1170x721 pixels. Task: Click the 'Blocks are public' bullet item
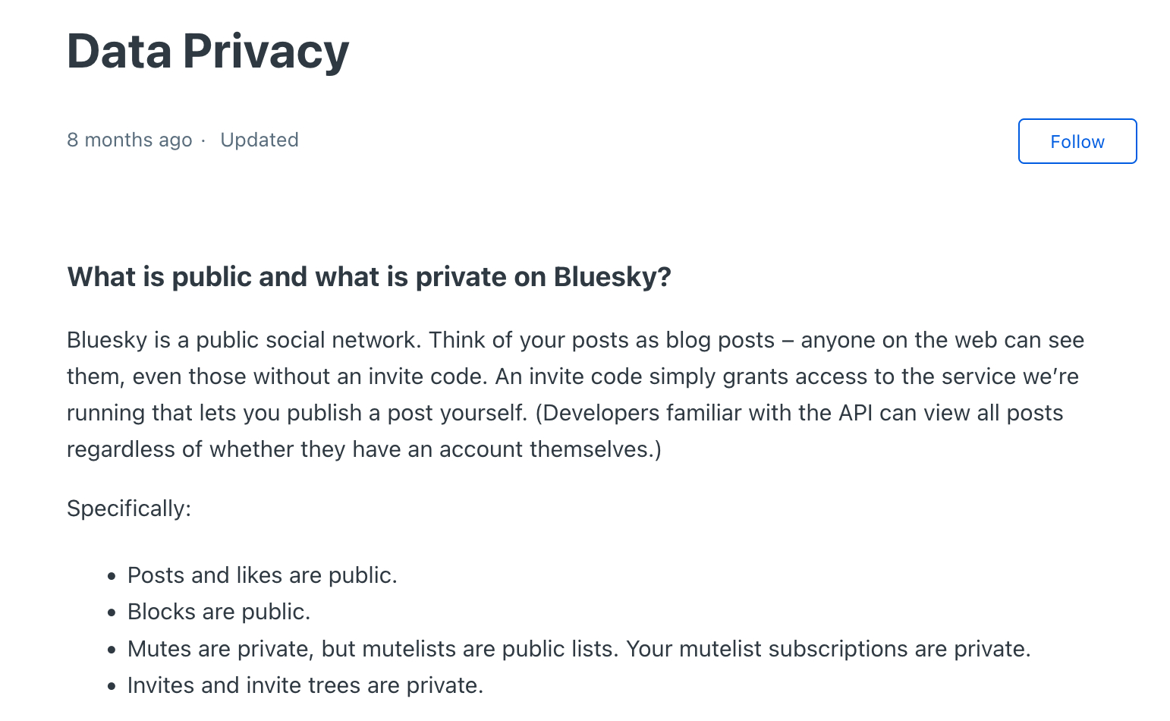point(219,612)
